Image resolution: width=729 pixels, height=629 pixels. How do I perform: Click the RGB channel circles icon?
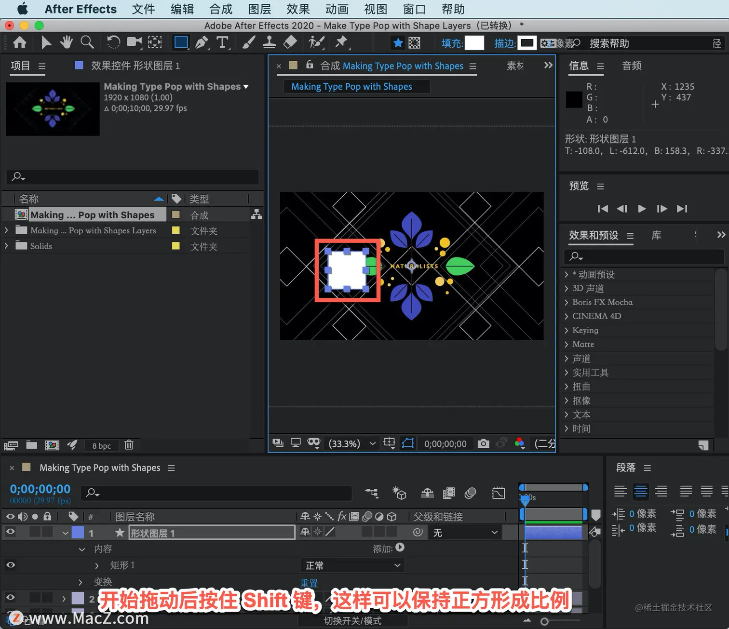[x=519, y=443]
